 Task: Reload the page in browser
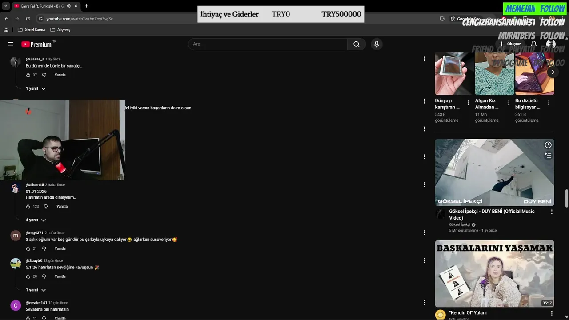(x=28, y=19)
